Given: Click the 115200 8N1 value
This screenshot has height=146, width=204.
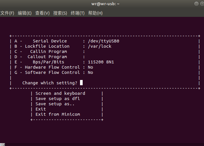Looking at the screenshot, I should (101, 62).
